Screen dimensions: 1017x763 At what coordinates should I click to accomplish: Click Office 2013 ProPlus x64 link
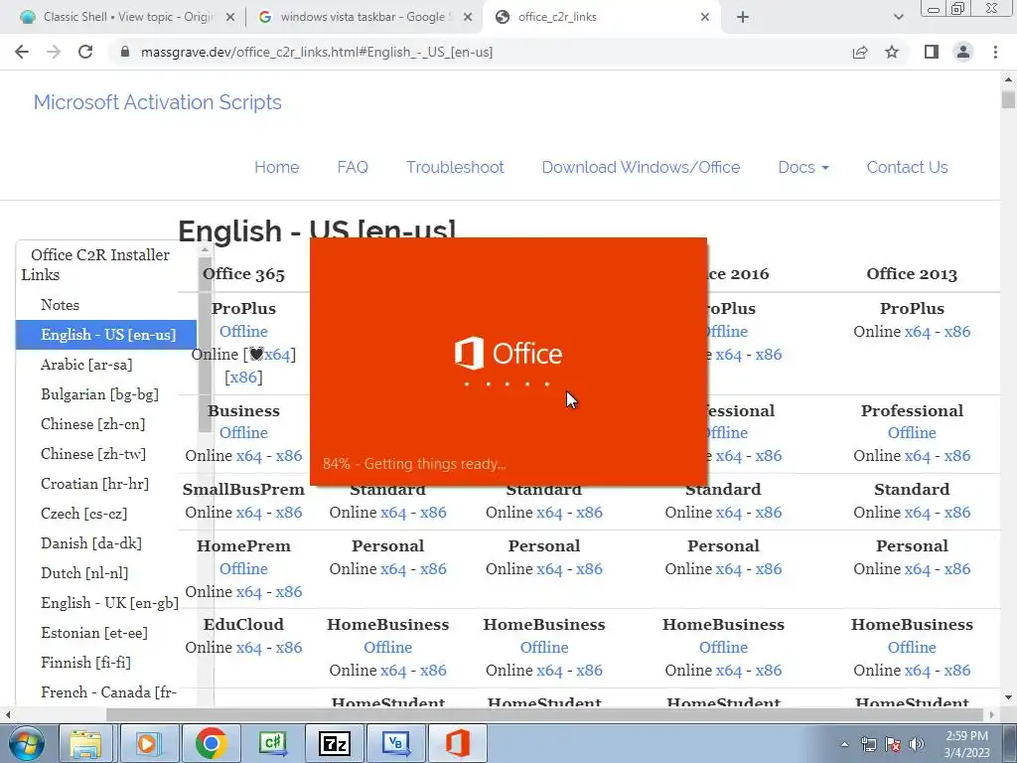pyautogui.click(x=917, y=332)
